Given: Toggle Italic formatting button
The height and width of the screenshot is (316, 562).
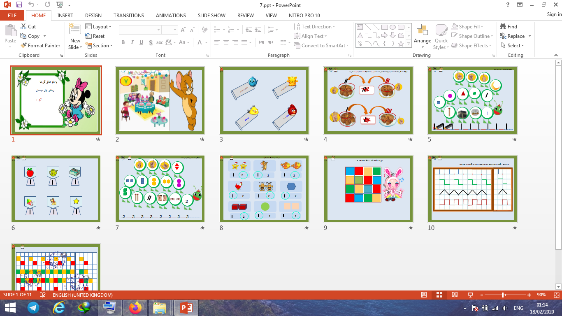Looking at the screenshot, I should point(132,42).
